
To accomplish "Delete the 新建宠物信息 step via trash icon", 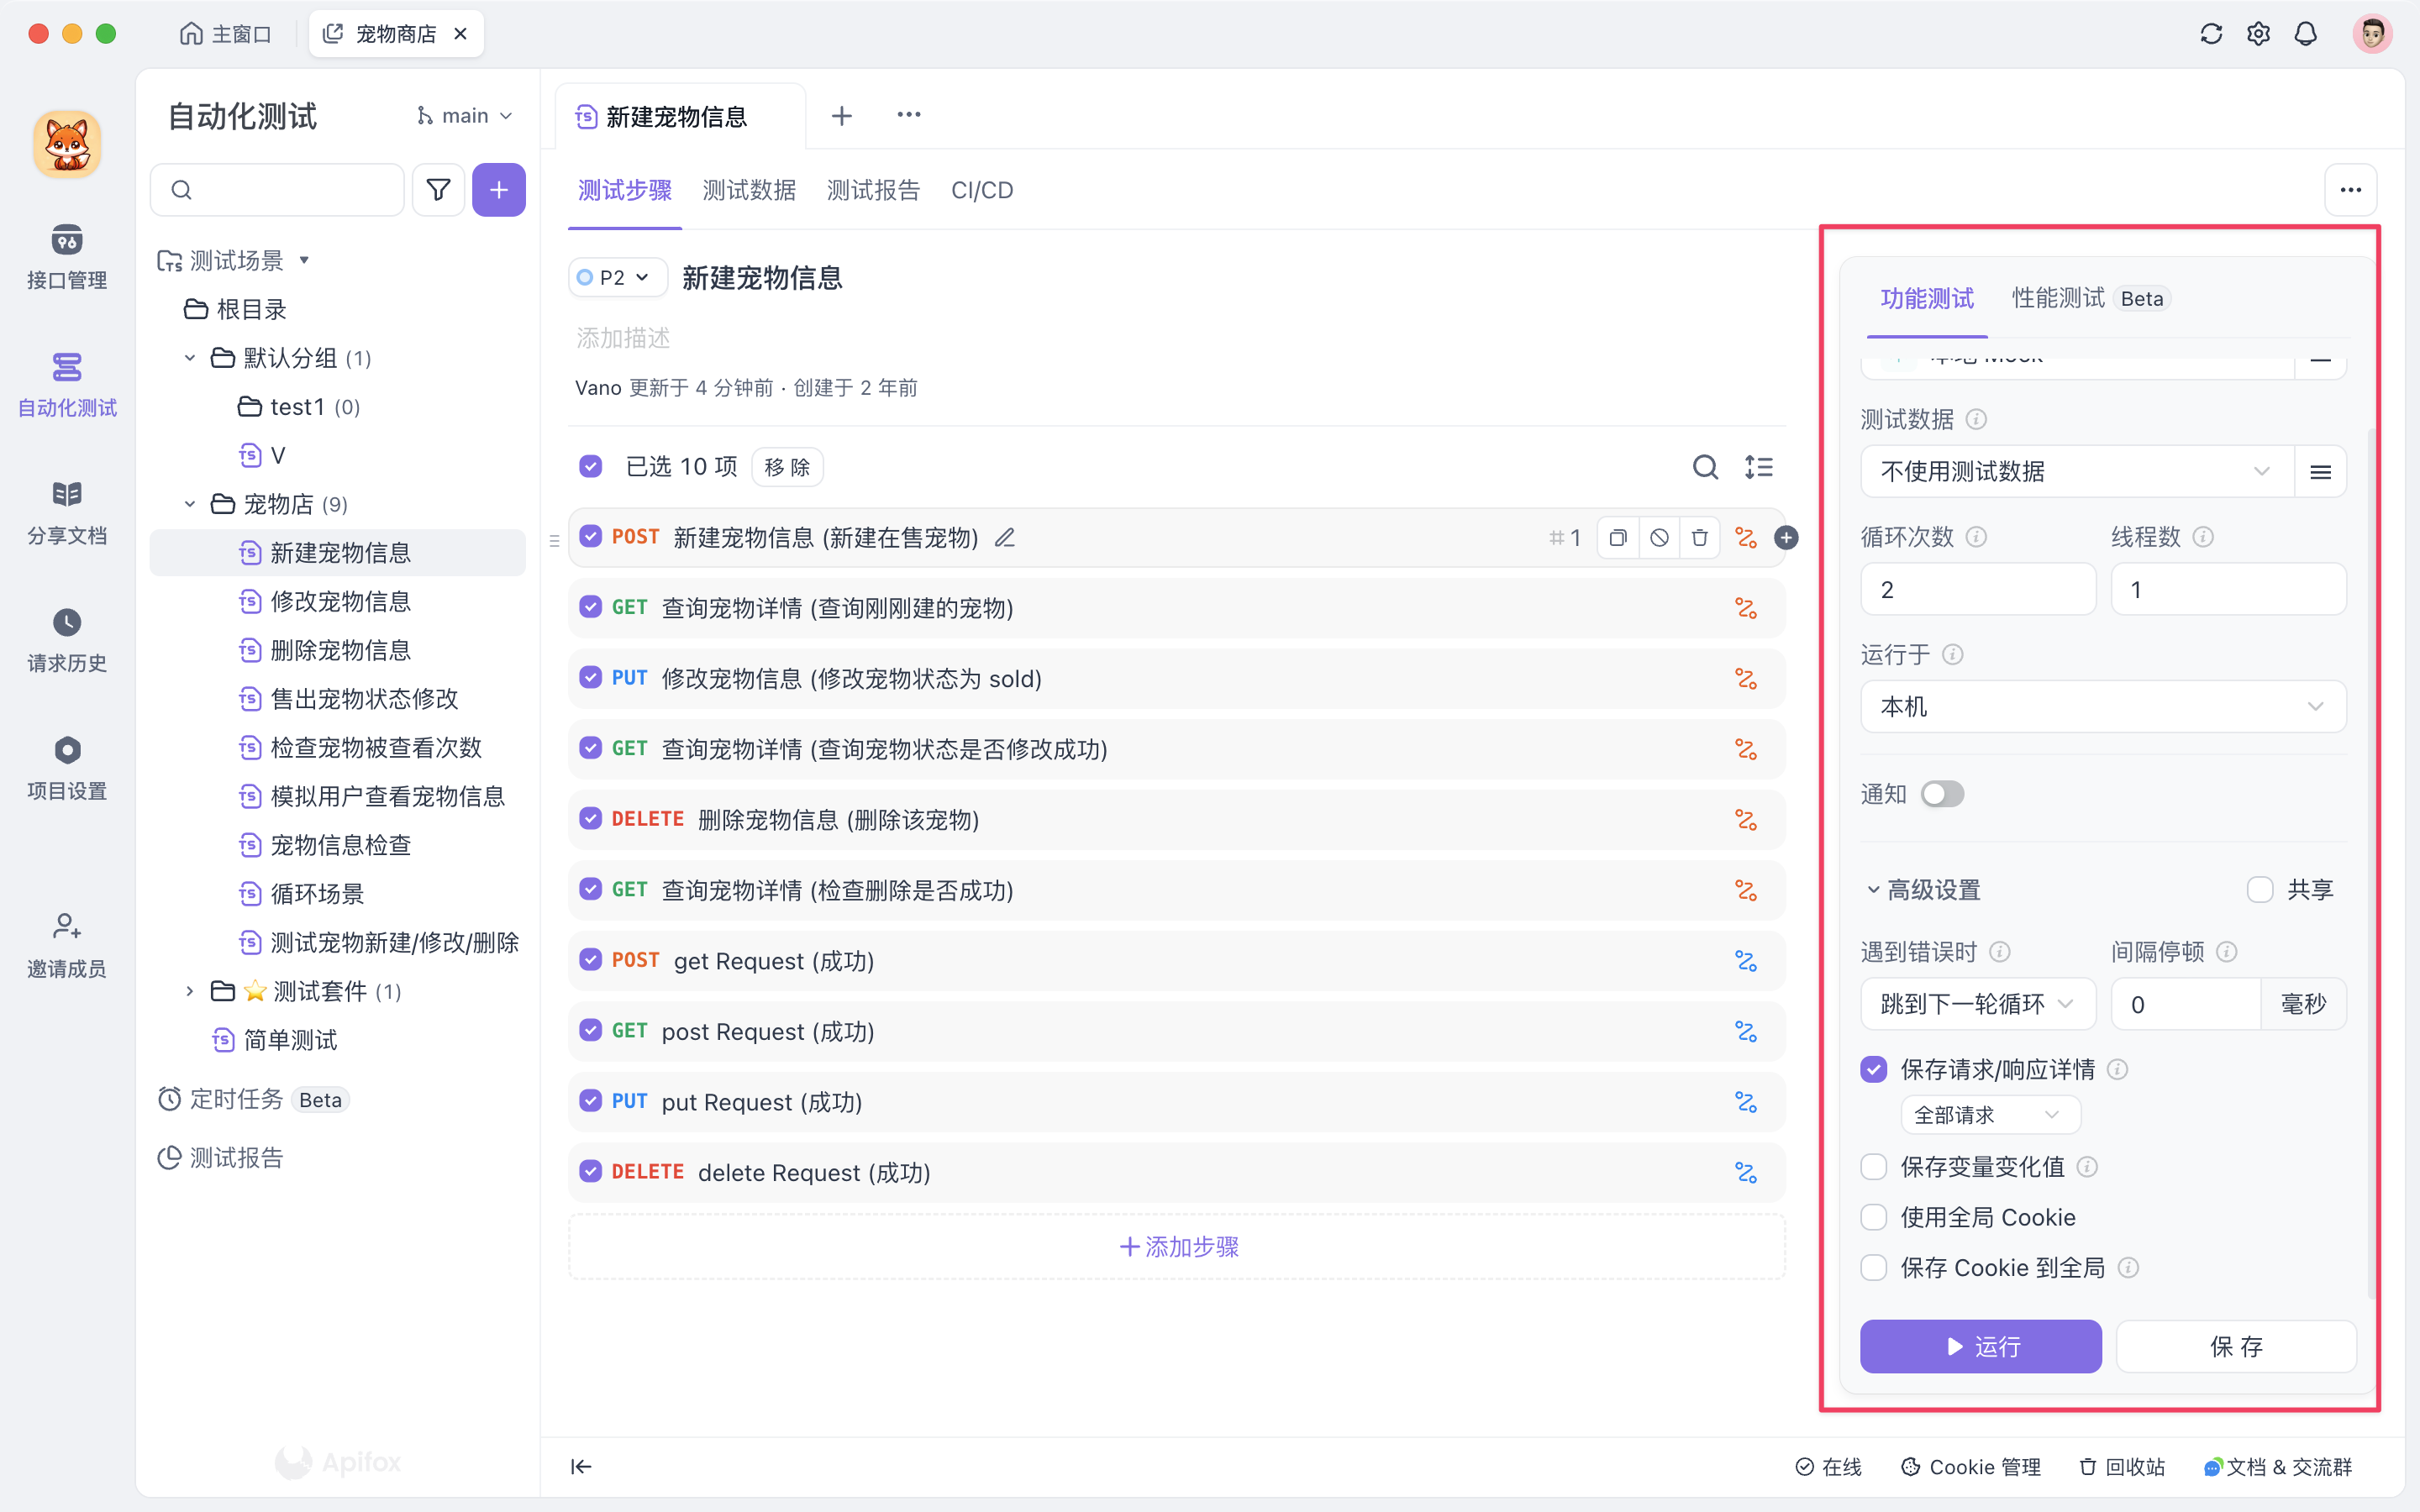I will coord(1700,537).
